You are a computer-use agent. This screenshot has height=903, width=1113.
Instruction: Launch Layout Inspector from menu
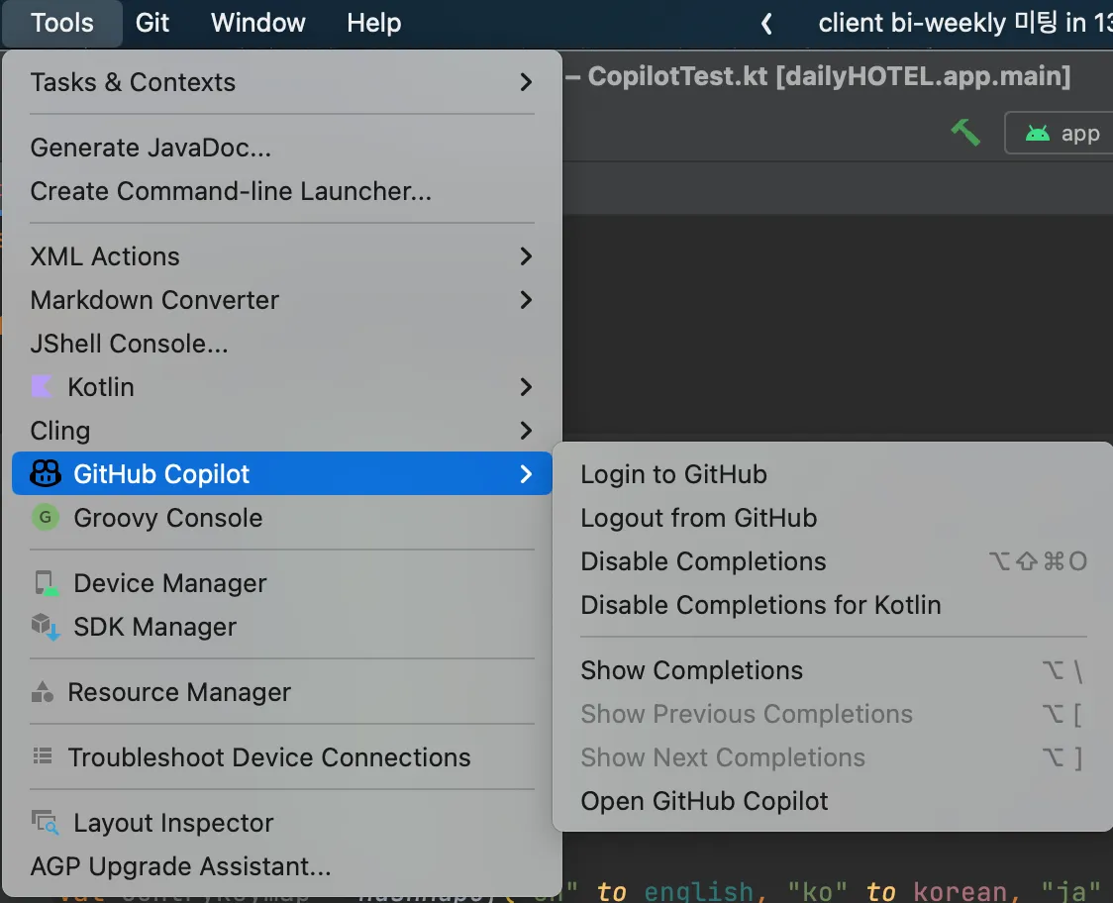point(282,823)
